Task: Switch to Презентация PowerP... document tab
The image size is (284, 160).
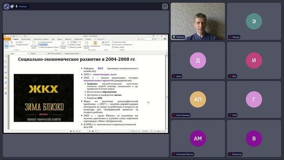Action: click(72, 53)
